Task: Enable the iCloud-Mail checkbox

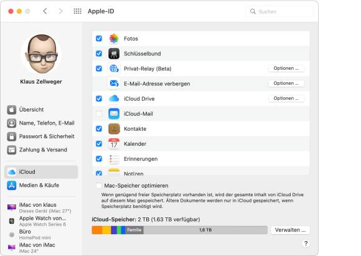Action: point(99,113)
